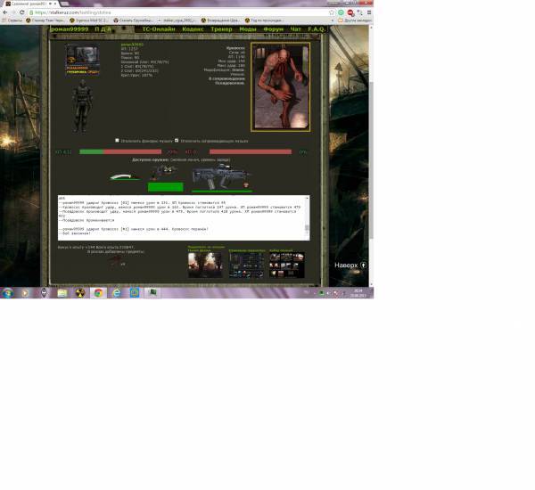Click the stalker armor suit figure

click(80, 102)
